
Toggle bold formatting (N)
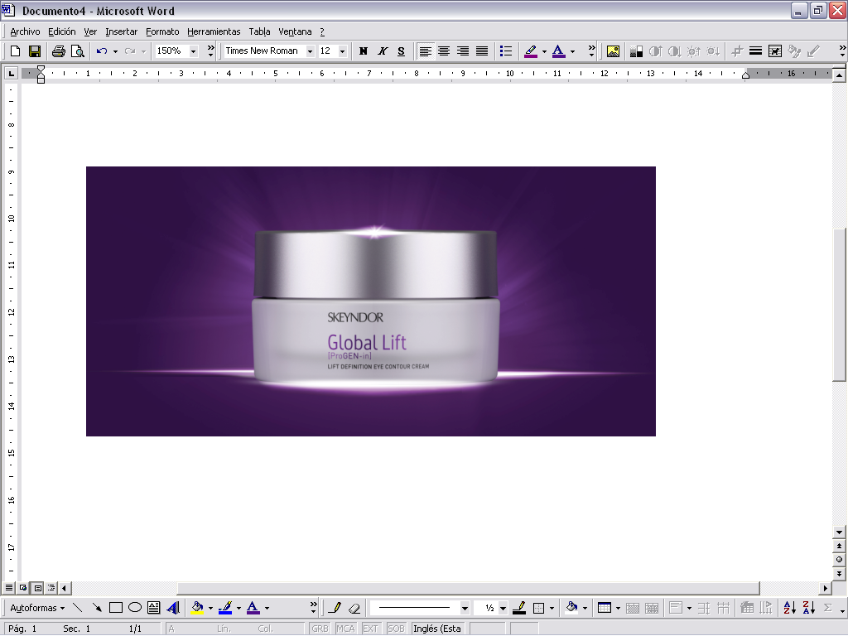pyautogui.click(x=364, y=51)
